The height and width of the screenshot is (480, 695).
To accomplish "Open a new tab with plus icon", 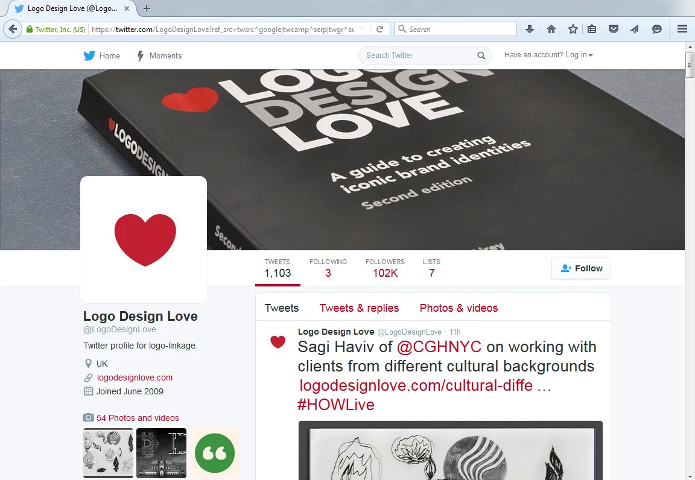I will click(146, 8).
